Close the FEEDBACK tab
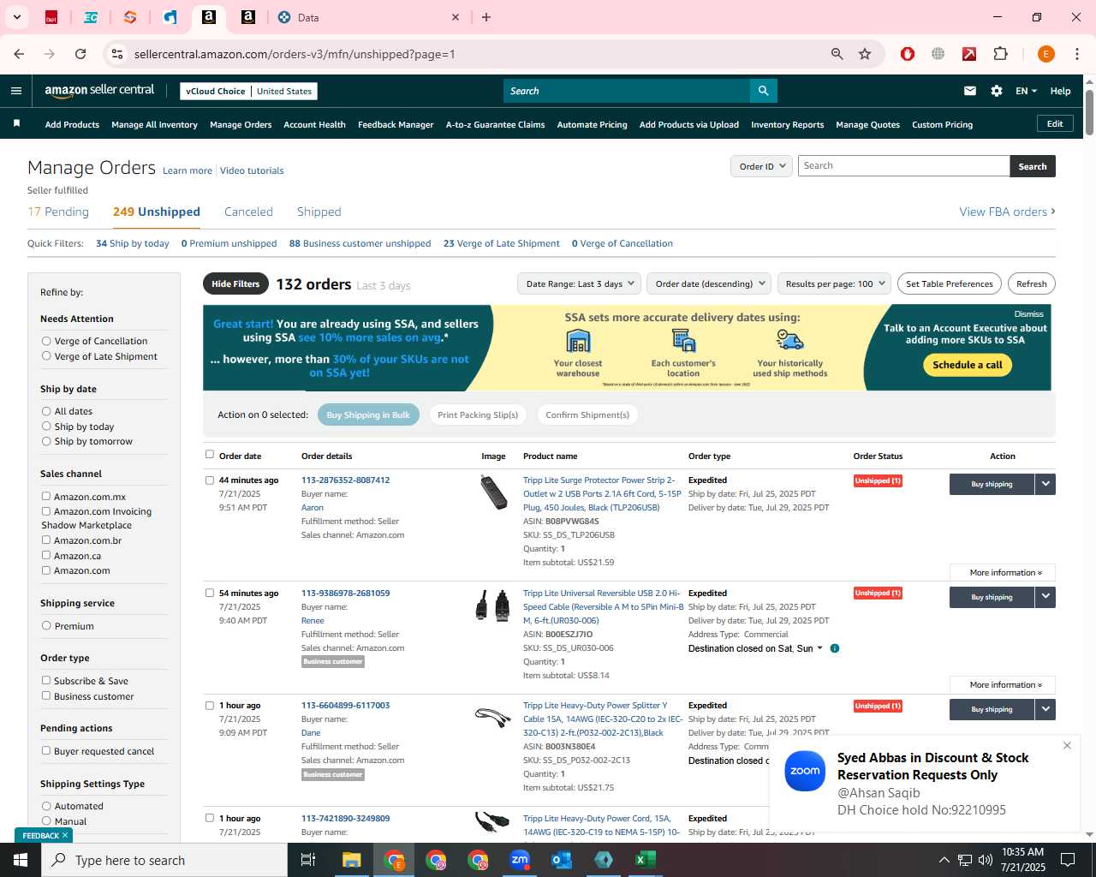The width and height of the screenshot is (1096, 877). tap(65, 835)
